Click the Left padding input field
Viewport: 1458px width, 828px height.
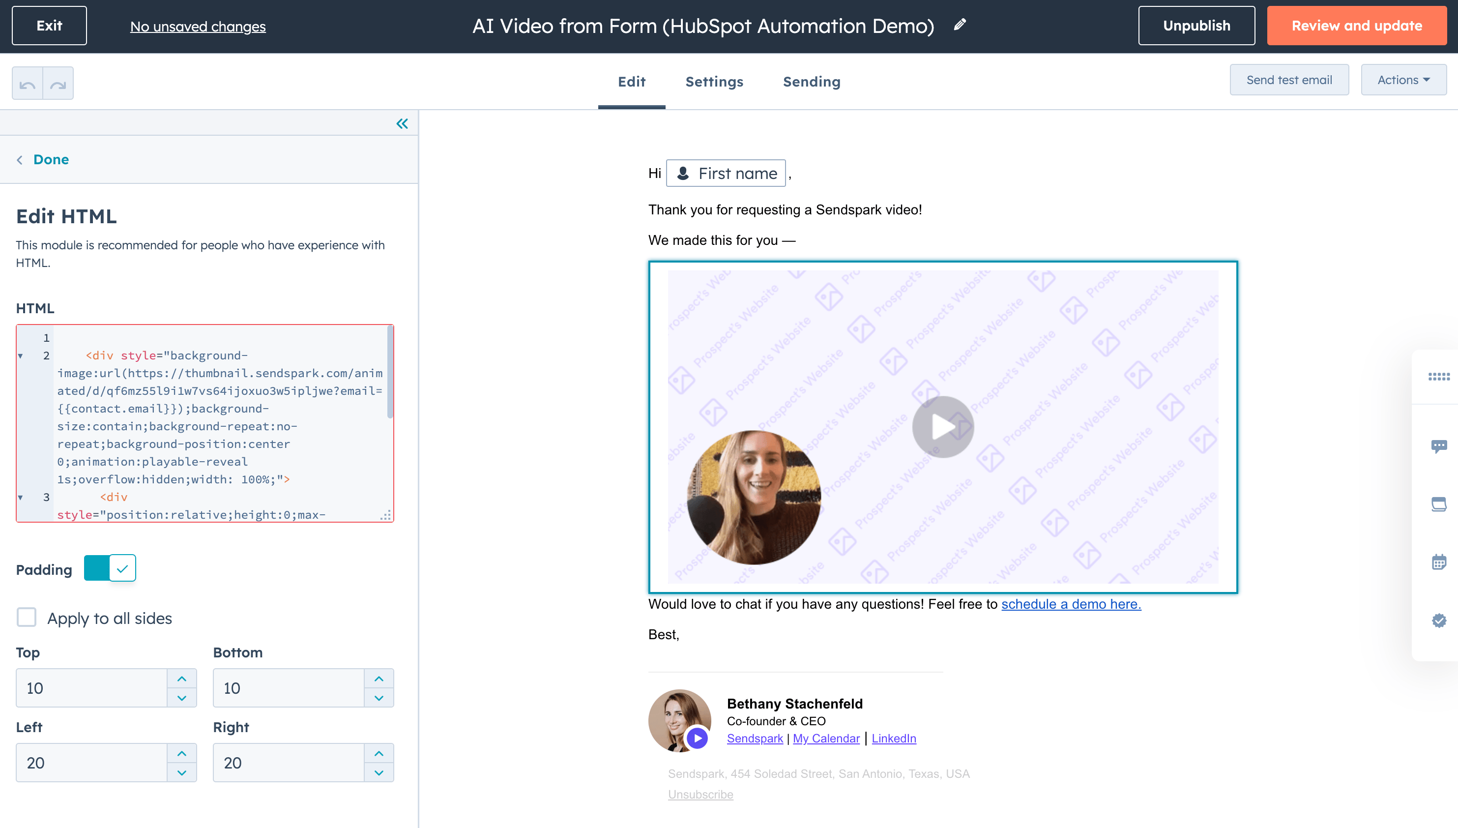pos(91,763)
